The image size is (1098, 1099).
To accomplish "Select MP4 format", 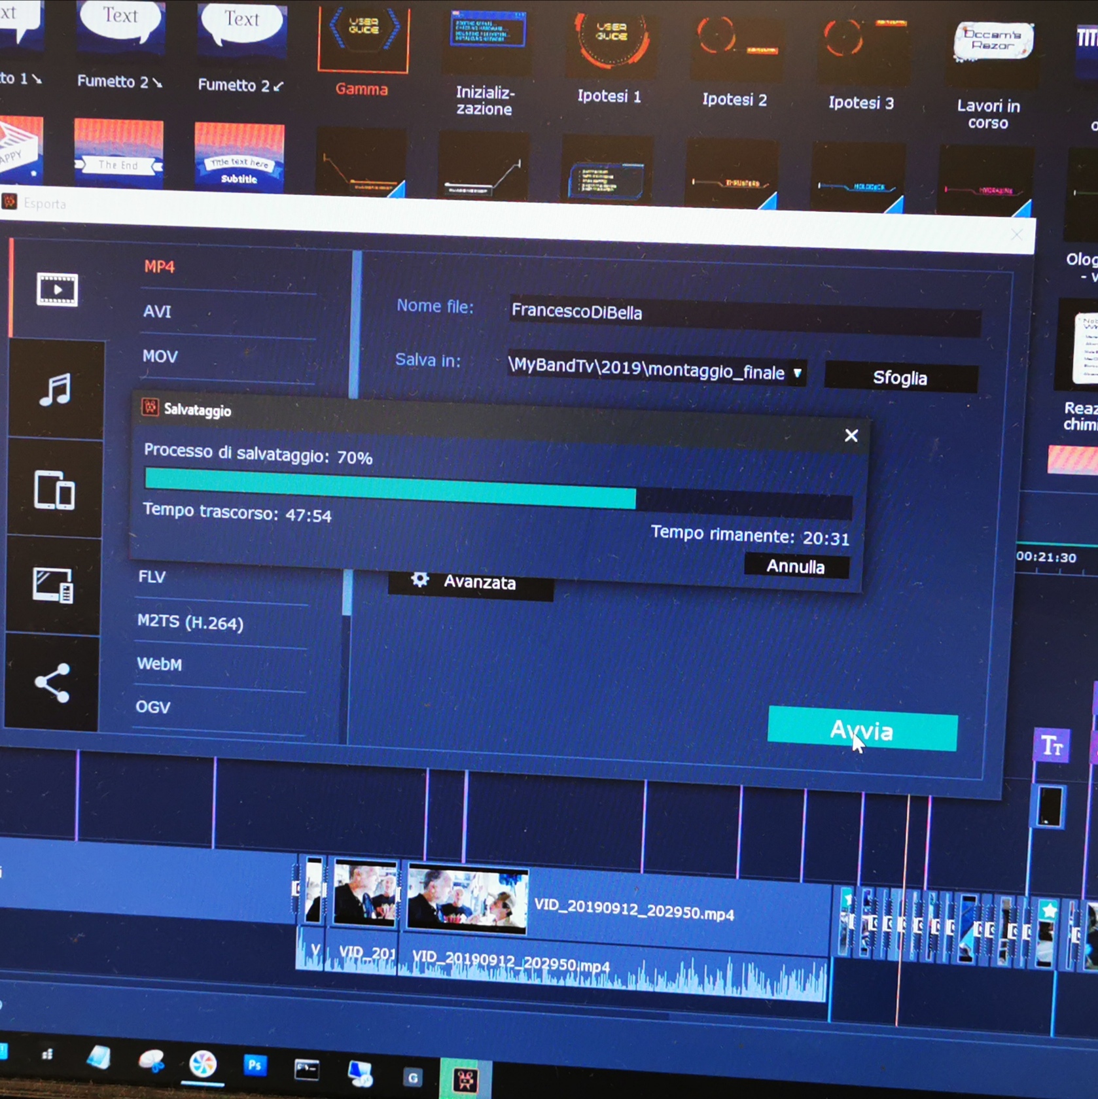I will (x=159, y=266).
